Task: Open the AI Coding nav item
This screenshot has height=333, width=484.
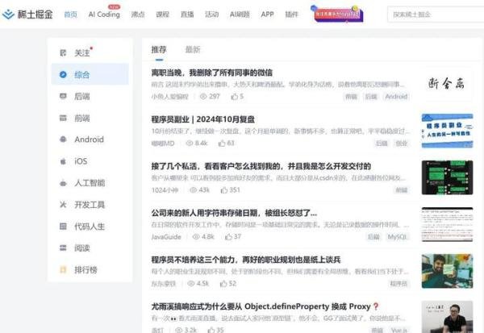Action: click(104, 15)
